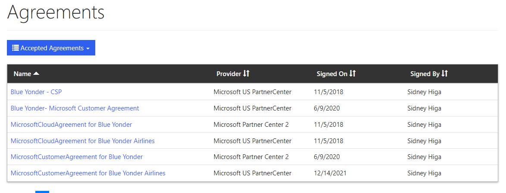The width and height of the screenshot is (506, 193).
Task: Open MicrosoftCustomerAgreement for Blue Yonder Airlines
Action: 88,173
